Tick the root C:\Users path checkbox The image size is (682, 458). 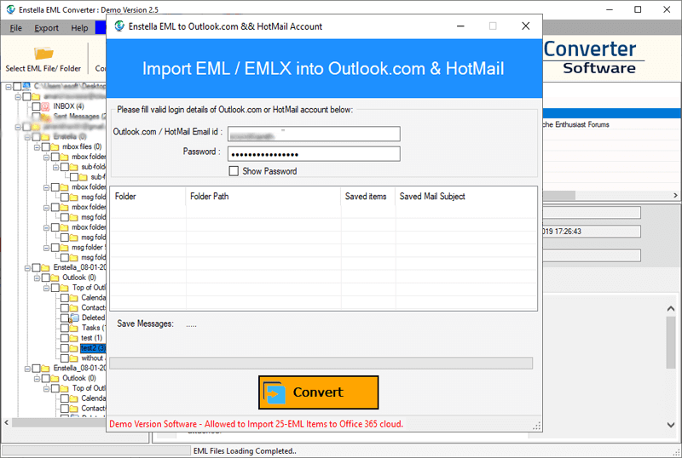(17, 87)
